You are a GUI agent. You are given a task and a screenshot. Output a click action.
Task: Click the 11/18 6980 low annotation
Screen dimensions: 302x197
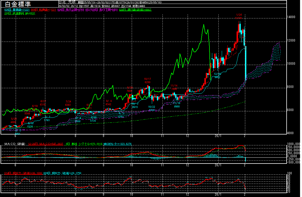pyautogui.click(x=177, y=105)
